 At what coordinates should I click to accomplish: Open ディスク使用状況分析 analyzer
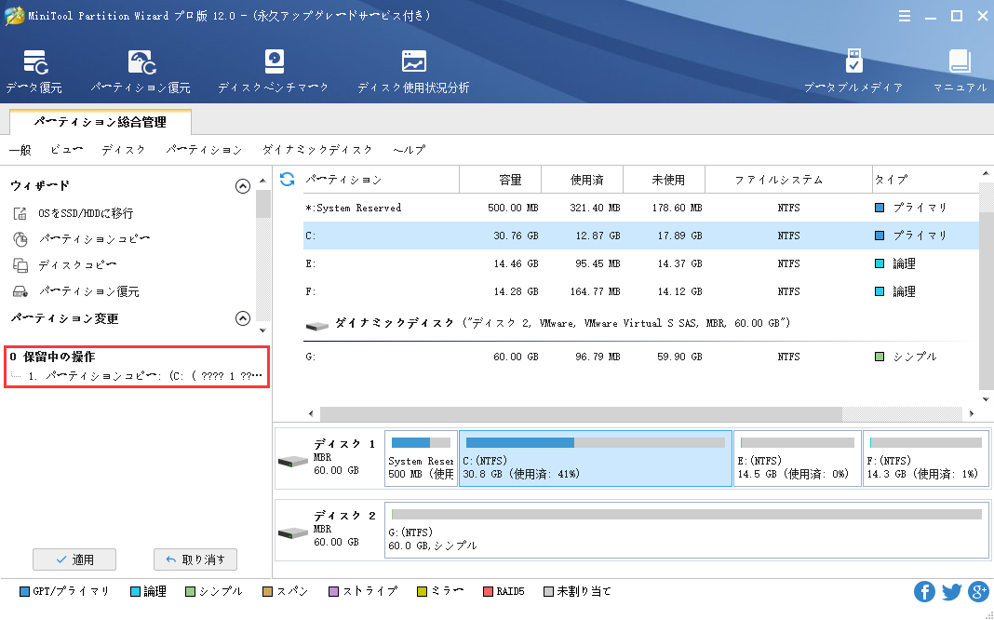413,73
